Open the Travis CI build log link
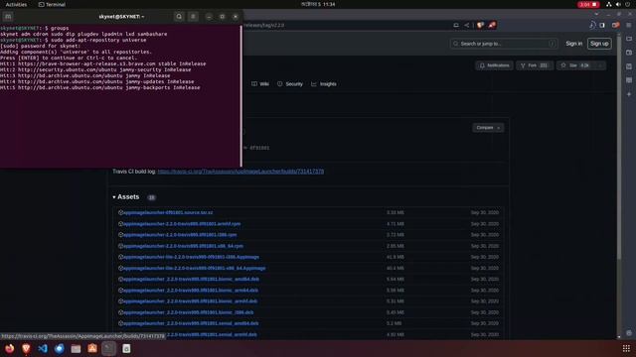Viewport: 636px width, 357px height. 240,172
